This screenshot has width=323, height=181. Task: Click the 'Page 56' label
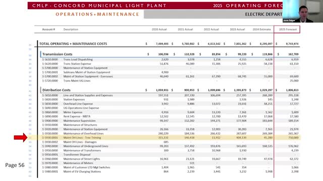15,165
